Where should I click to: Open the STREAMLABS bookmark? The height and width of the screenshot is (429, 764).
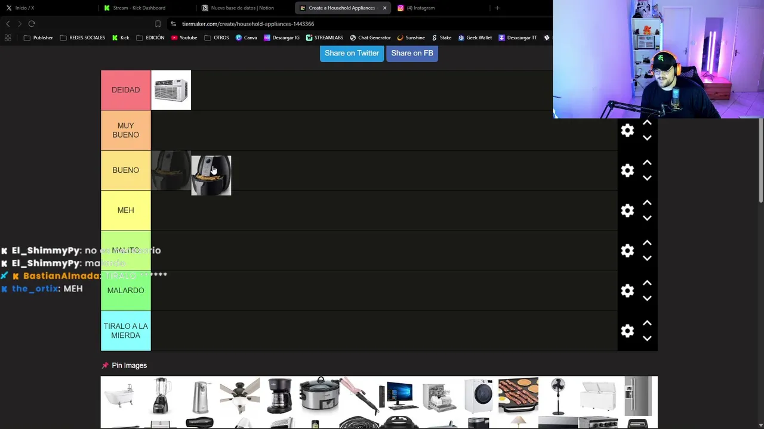[x=324, y=38]
